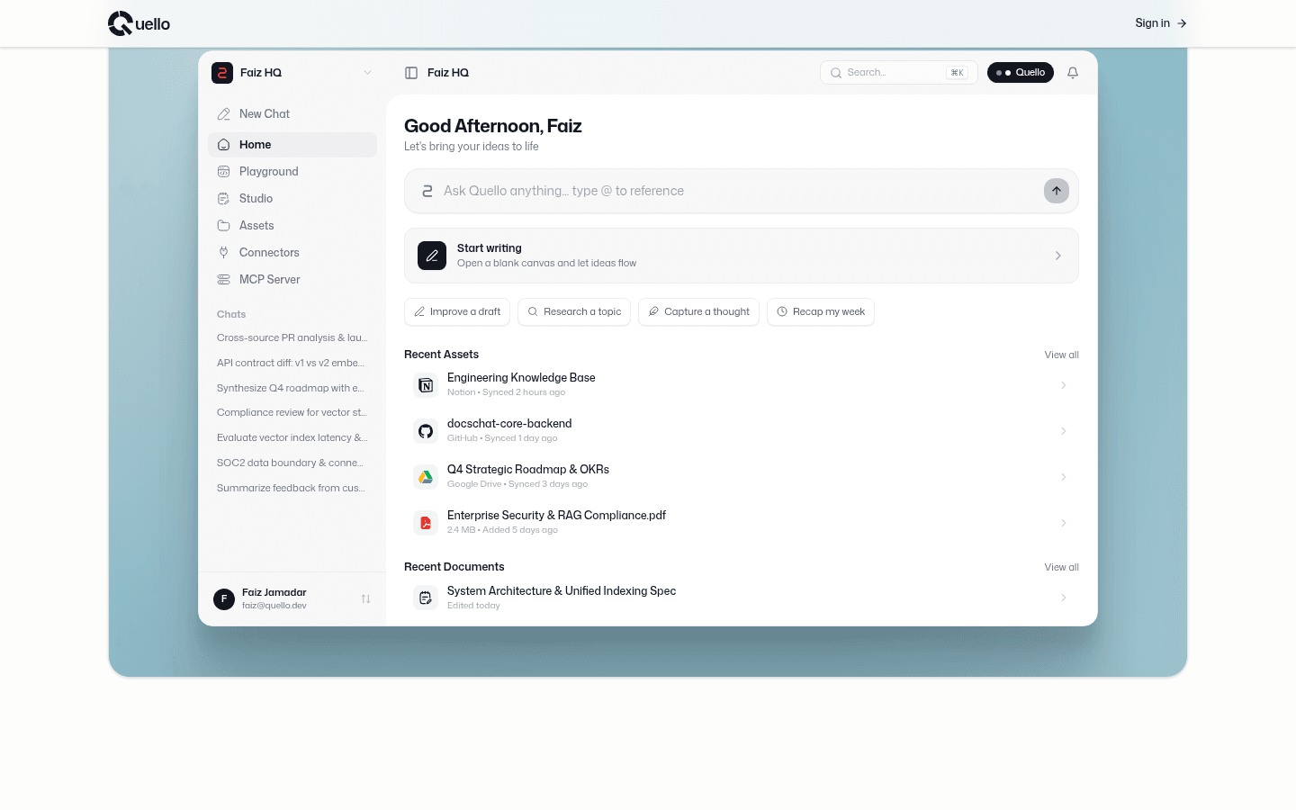Open notifications bell
The width and height of the screenshot is (1296, 810).
point(1073,73)
